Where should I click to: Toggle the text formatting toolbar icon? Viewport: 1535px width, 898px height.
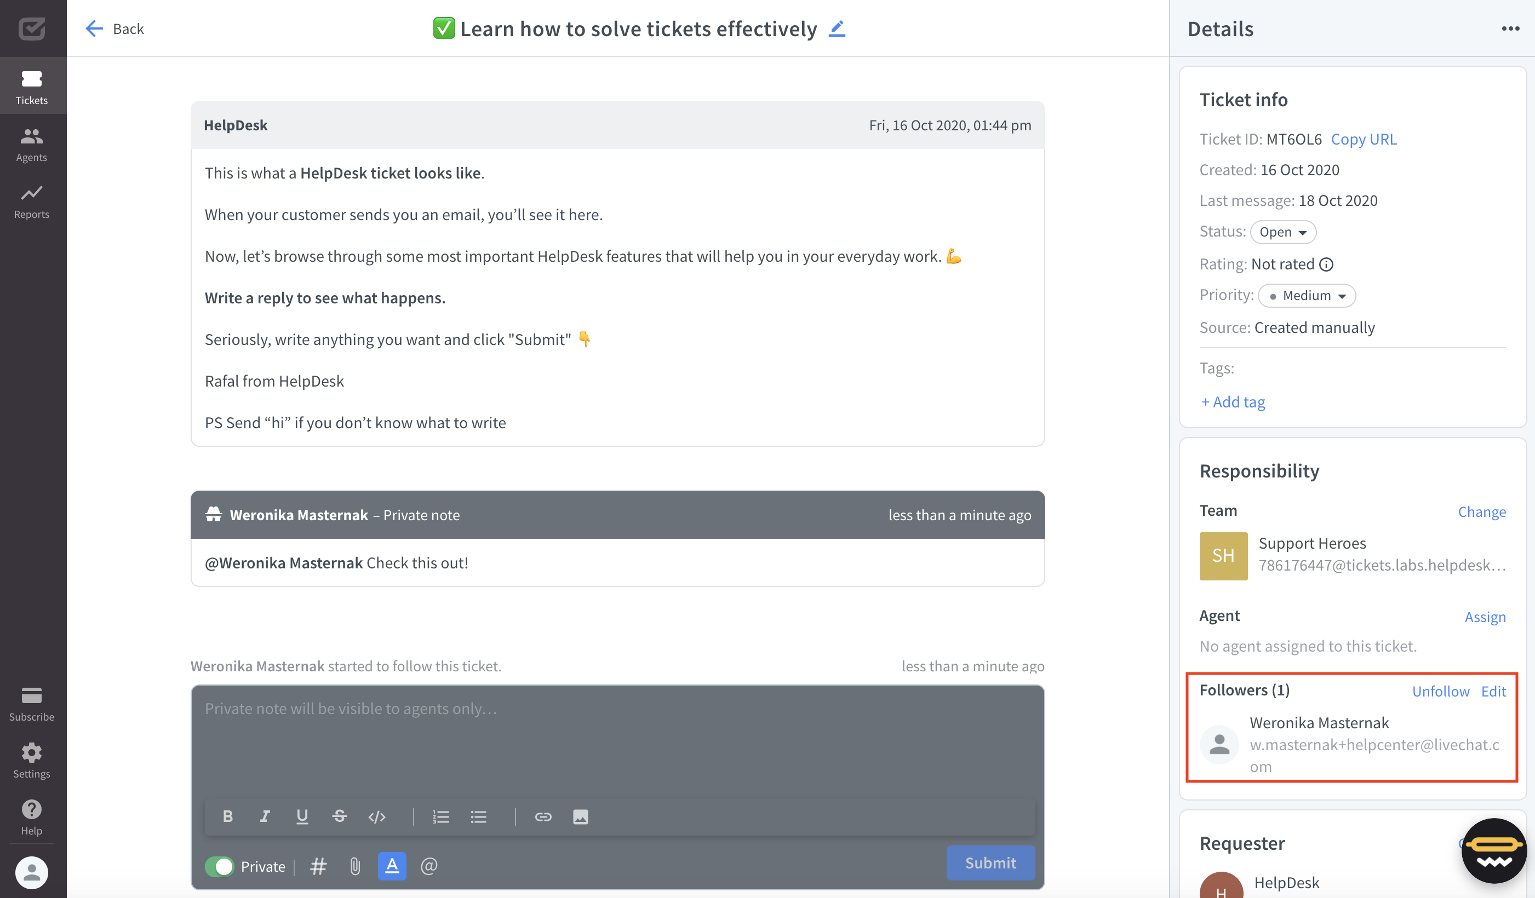click(392, 866)
